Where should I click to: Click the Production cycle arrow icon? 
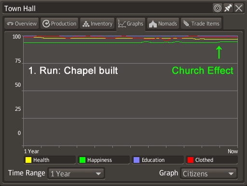46,24
